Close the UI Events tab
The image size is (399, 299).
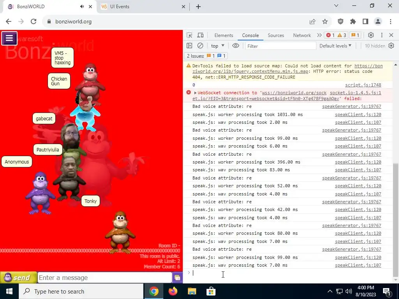click(184, 7)
